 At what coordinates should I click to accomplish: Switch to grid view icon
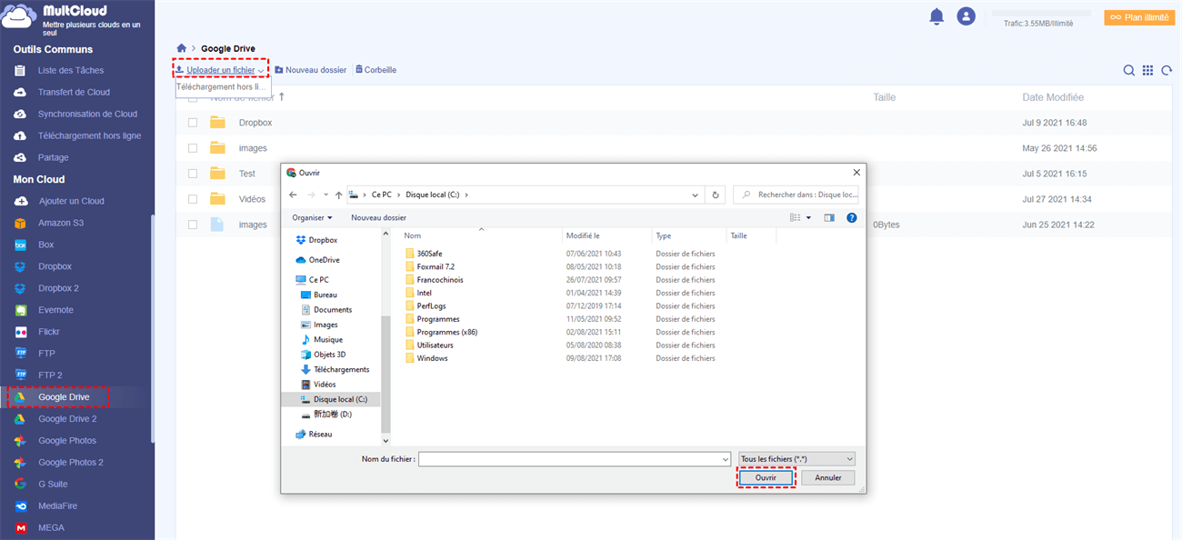pyautogui.click(x=1147, y=71)
